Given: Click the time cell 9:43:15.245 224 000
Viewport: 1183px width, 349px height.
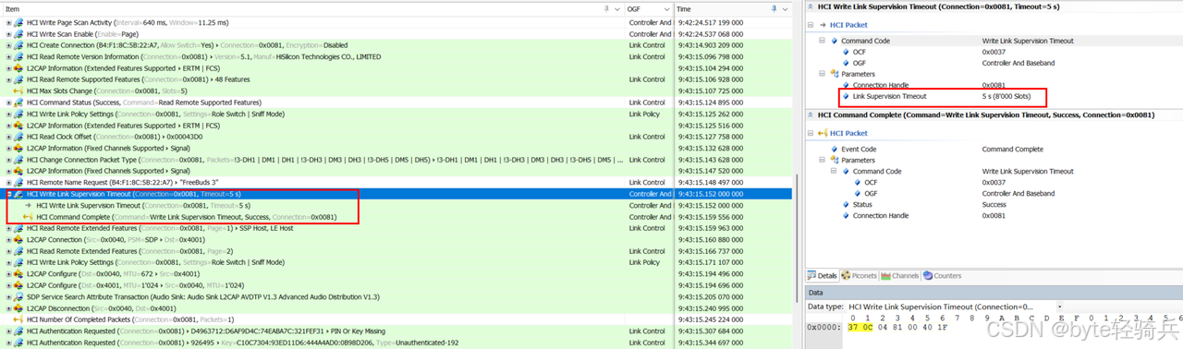Looking at the screenshot, I should coord(711,319).
